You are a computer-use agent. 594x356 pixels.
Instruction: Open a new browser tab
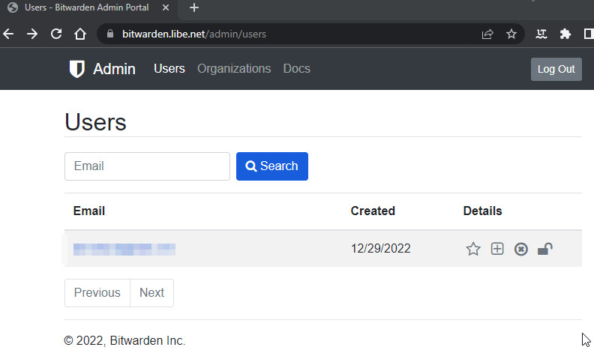(x=194, y=7)
